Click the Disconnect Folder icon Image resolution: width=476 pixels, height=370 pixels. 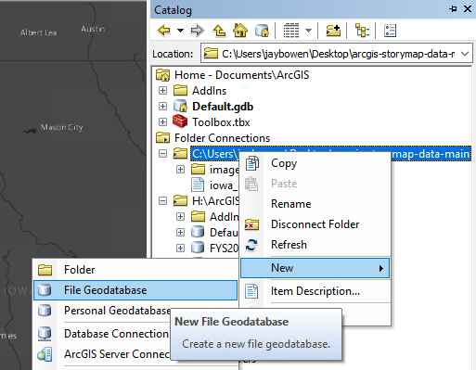(x=252, y=224)
